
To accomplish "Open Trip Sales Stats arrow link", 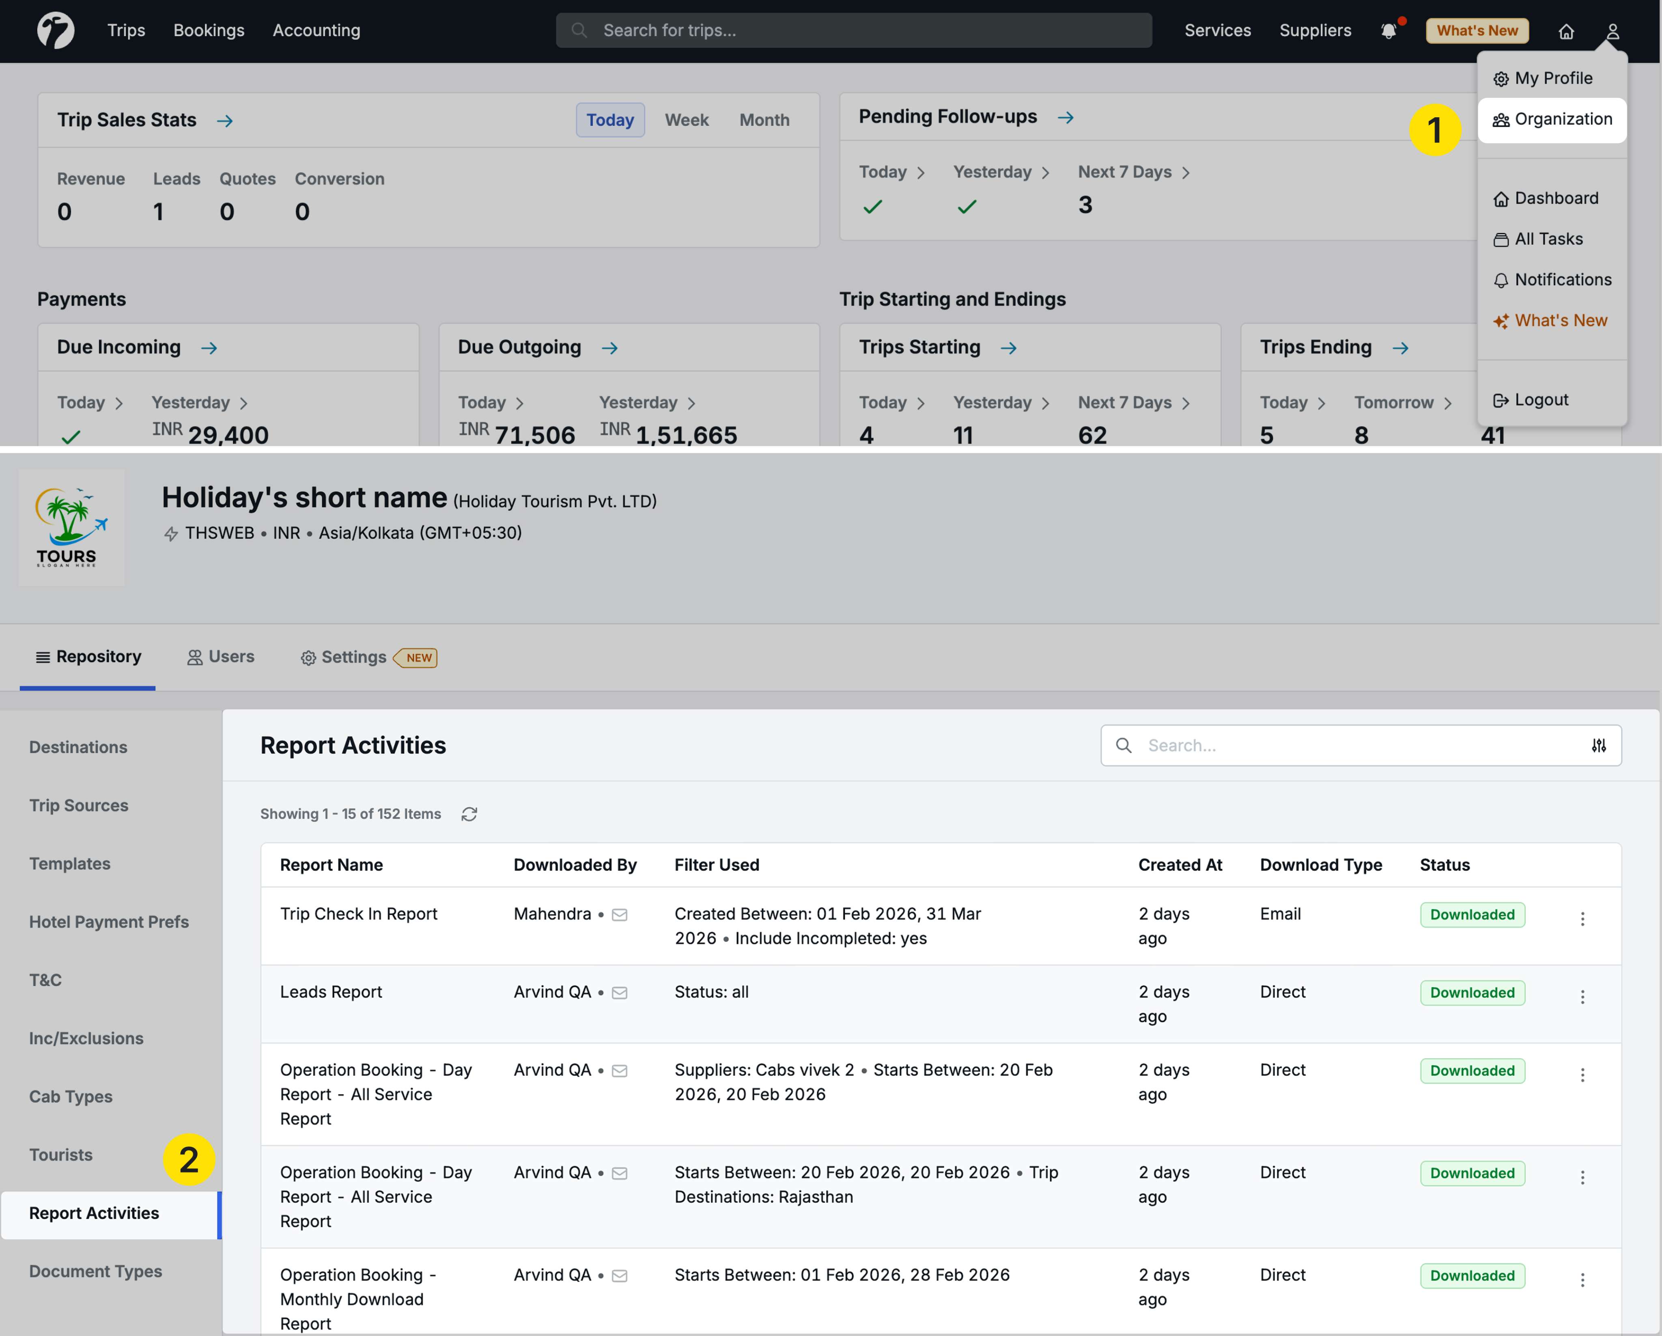I will click(225, 121).
